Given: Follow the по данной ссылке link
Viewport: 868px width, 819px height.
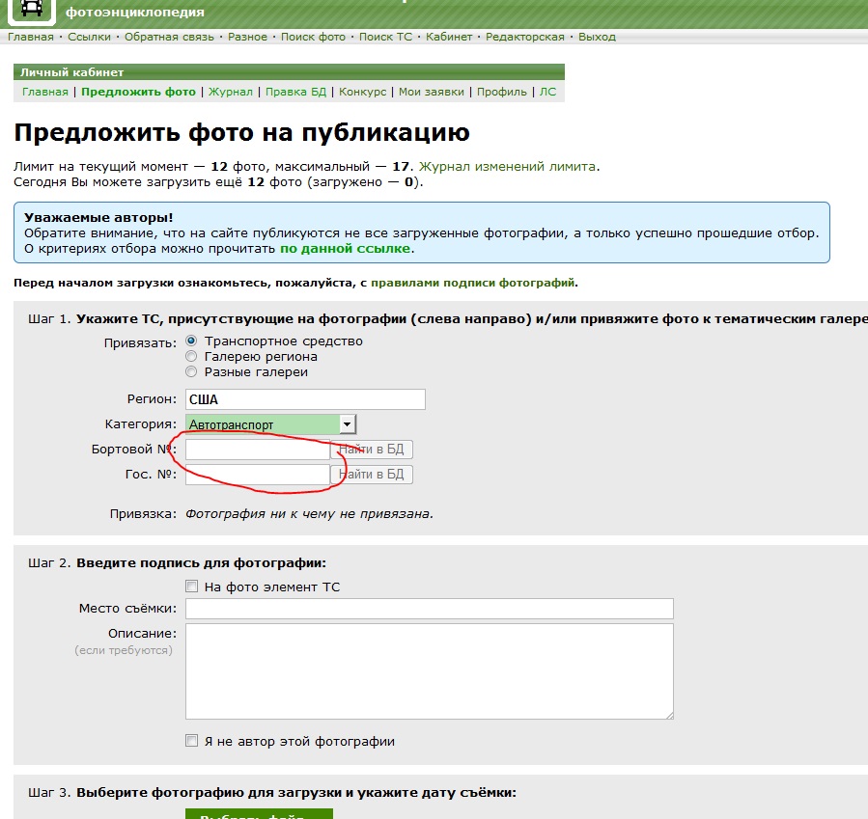Looking at the screenshot, I should [345, 249].
